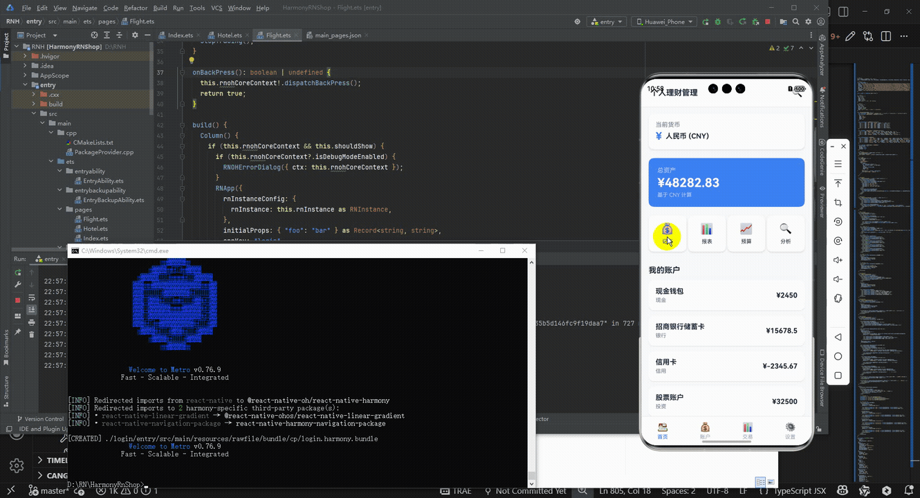The image size is (920, 498).
Task: Tap the 首页 home tab in phone app
Action: tap(663, 430)
